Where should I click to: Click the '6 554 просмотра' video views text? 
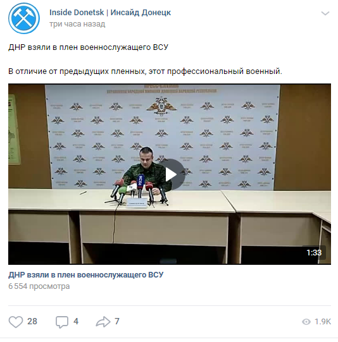pyautogui.click(x=39, y=286)
